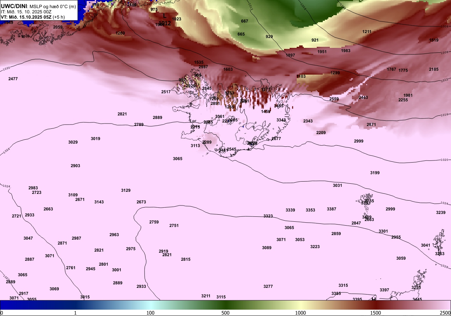Click the value 3387

pyautogui.click(x=332, y=209)
